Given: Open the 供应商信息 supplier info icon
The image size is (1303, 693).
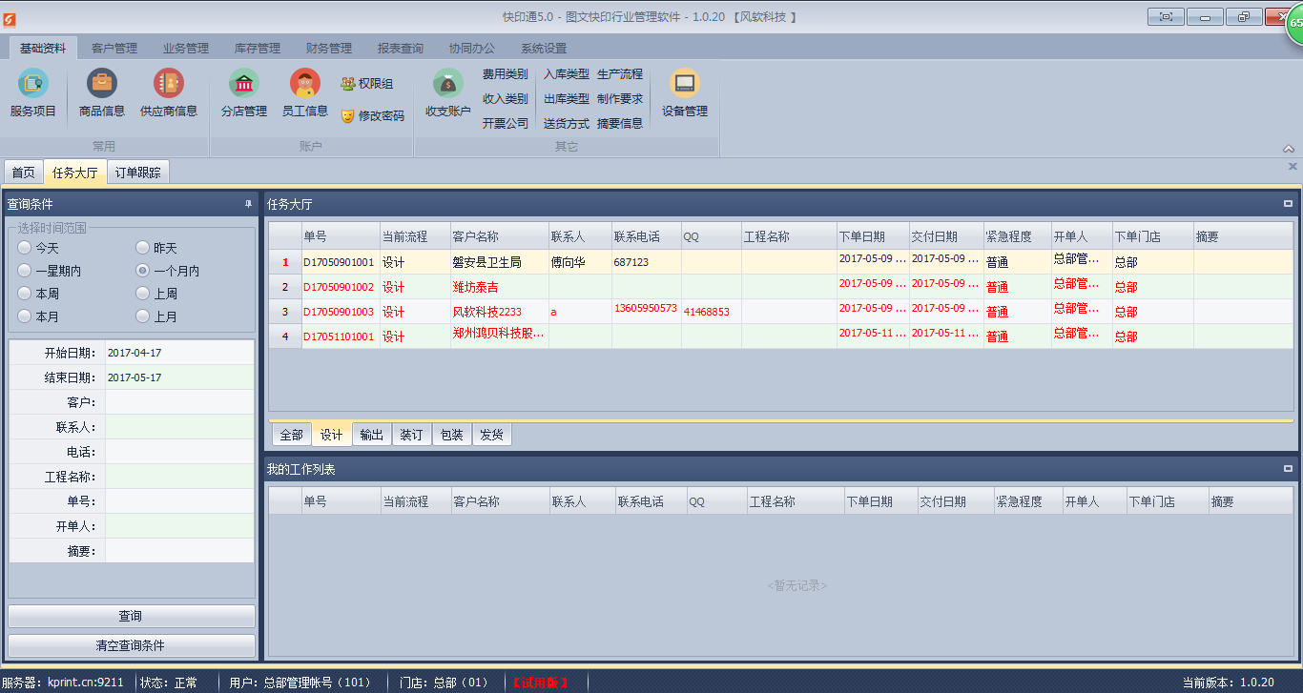Looking at the screenshot, I should (169, 85).
